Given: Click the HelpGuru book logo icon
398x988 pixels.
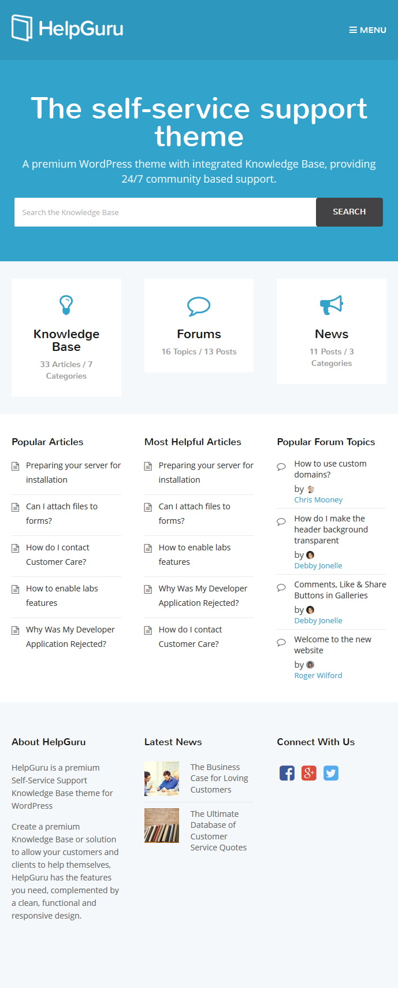Looking at the screenshot, I should click(x=23, y=28).
